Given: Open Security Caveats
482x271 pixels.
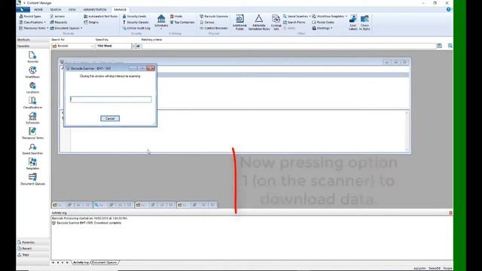Looking at the screenshot, I should pyautogui.click(x=136, y=22).
